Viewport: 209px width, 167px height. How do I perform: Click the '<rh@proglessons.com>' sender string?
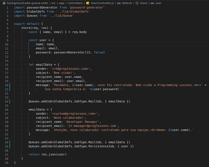tap(70, 69)
